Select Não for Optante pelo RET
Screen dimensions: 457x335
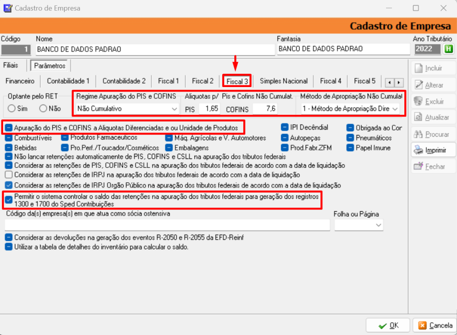(x=43, y=109)
